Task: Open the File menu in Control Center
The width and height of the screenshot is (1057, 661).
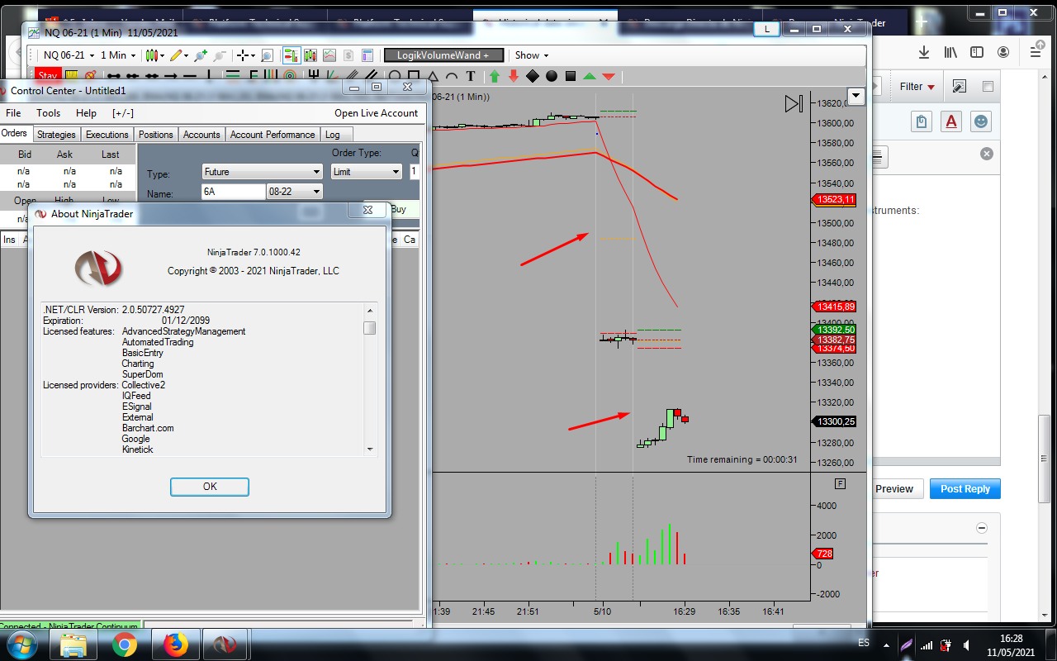Action: tap(13, 113)
